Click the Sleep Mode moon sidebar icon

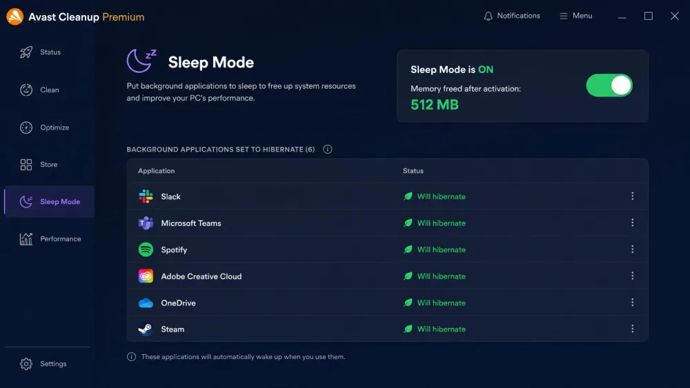(x=26, y=202)
